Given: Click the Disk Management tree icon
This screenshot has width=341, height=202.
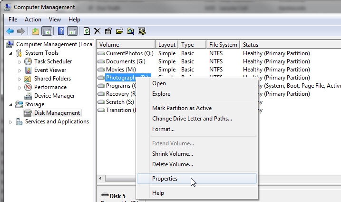Looking at the screenshot, I should [x=28, y=113].
